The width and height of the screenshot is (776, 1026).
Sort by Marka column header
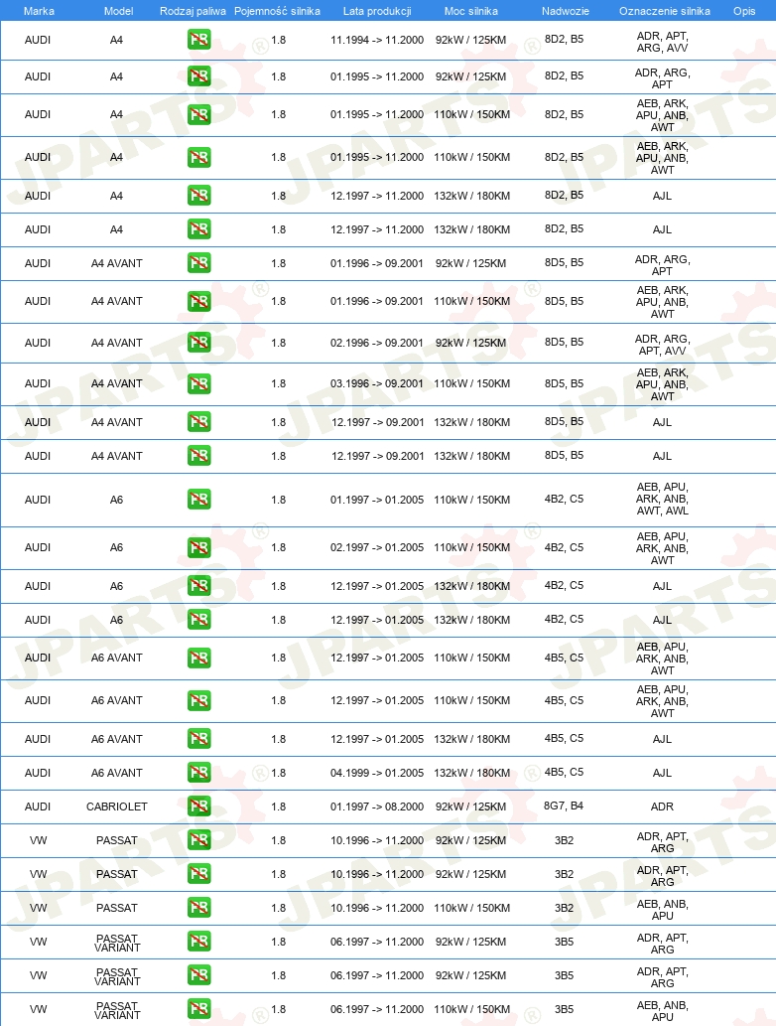coord(39,11)
